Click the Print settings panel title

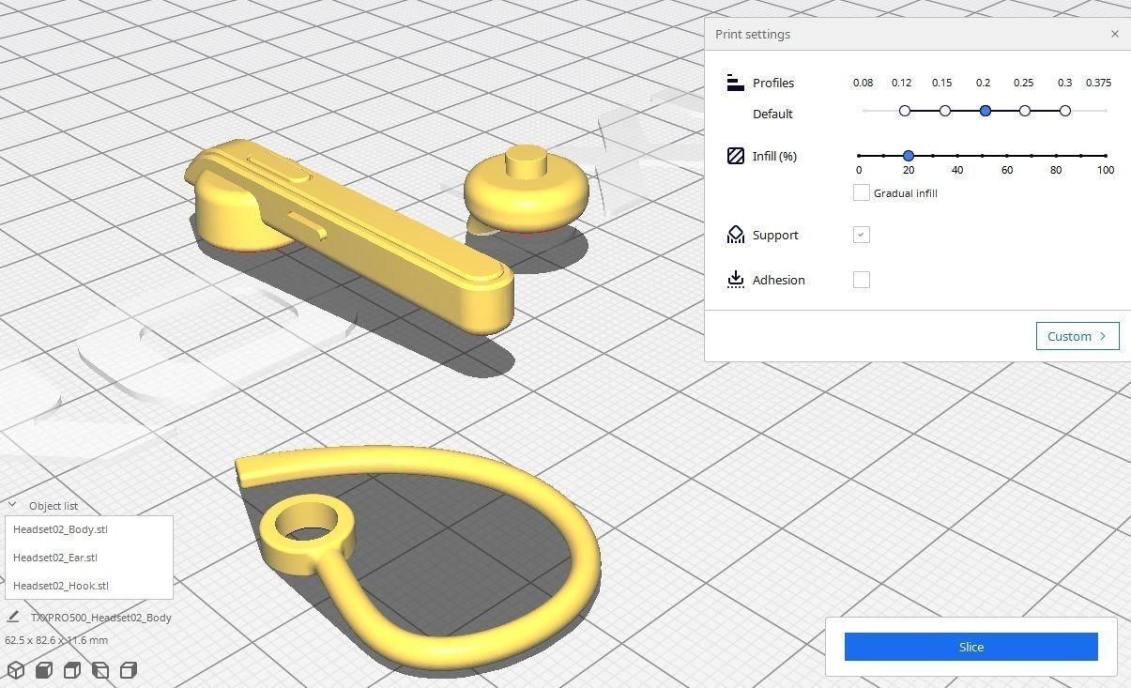[x=753, y=34]
